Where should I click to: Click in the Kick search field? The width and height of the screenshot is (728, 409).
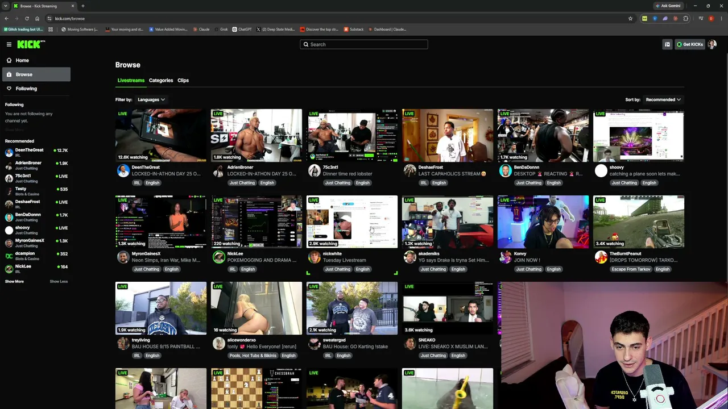tap(364, 44)
